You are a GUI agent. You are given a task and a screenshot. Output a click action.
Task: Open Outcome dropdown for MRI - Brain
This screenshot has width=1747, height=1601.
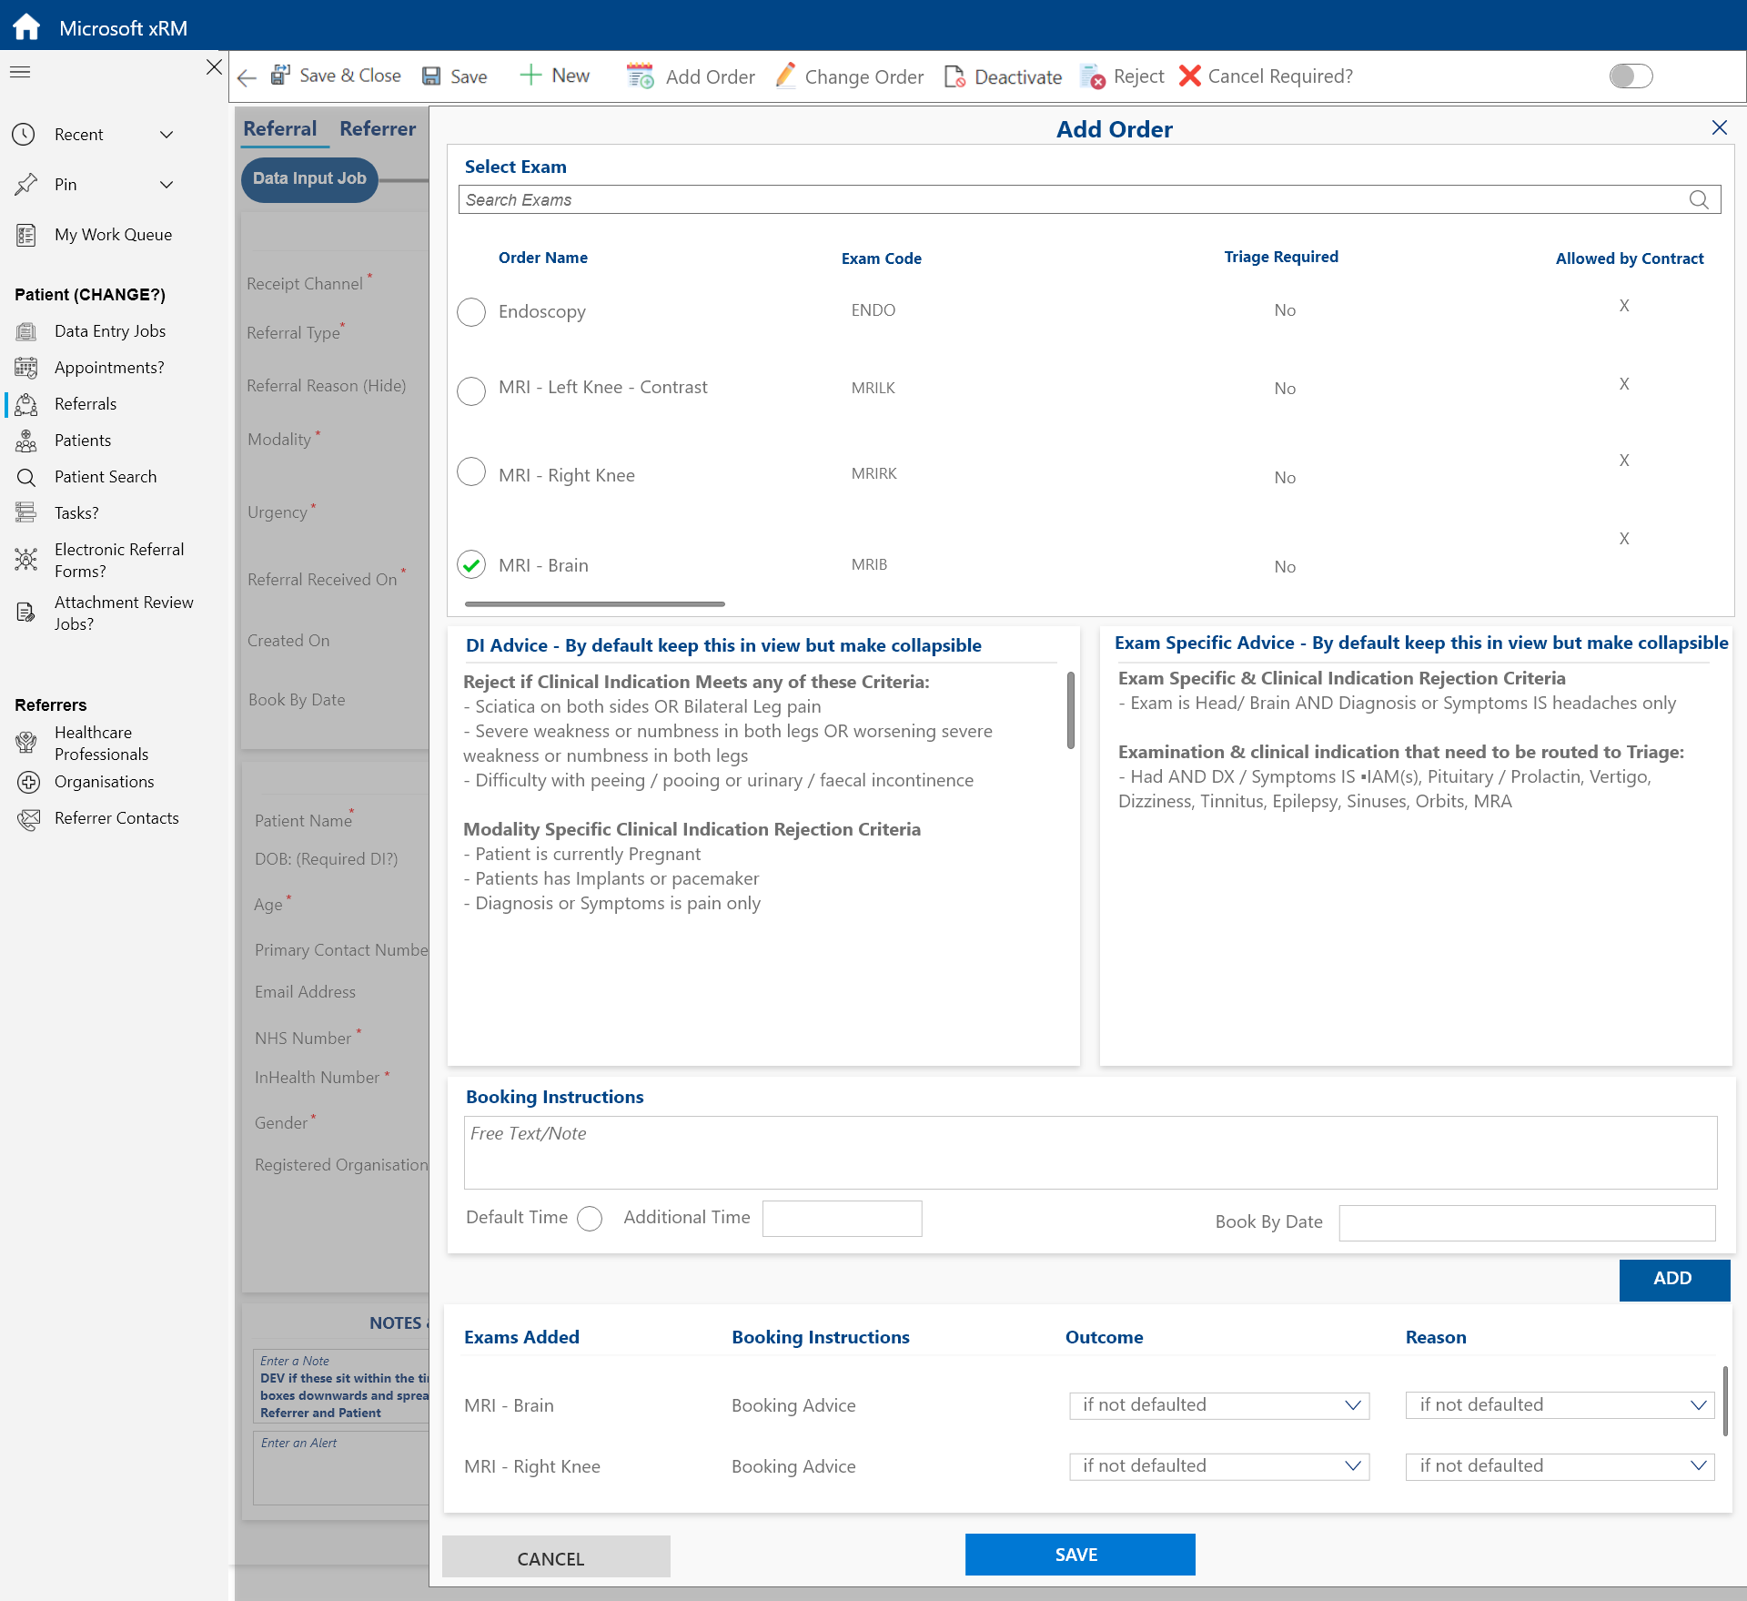point(1219,1405)
